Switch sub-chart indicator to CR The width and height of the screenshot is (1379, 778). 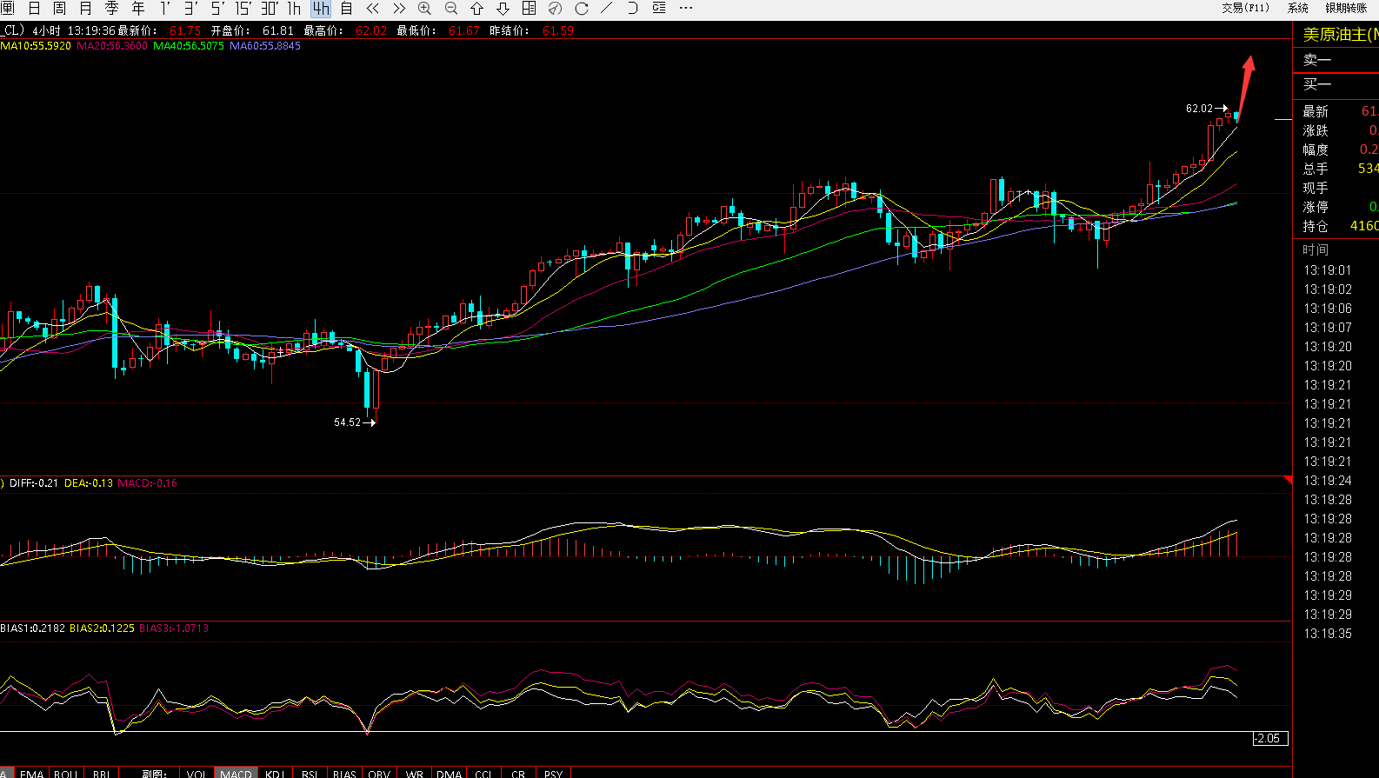(x=518, y=773)
